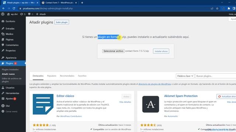
Task: Click the browser address bar URL
Action: point(48,8)
